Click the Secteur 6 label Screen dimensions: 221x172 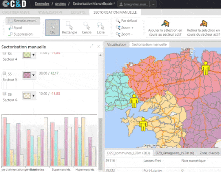coord(10,100)
